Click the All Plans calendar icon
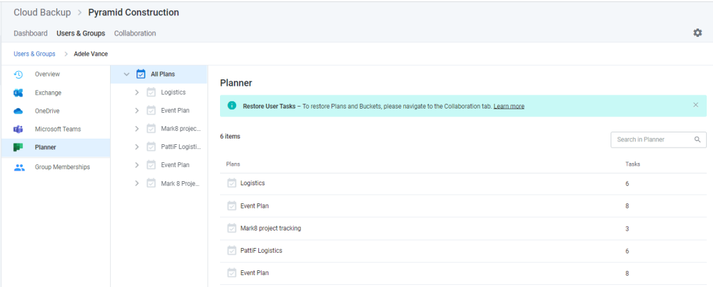 click(141, 74)
